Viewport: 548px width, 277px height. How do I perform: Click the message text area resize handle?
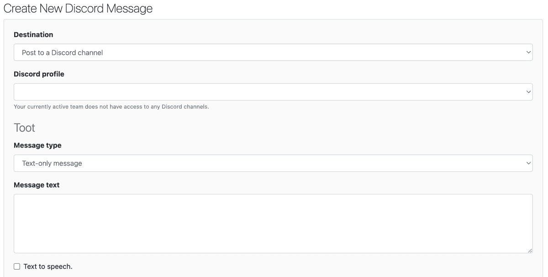coord(530,250)
